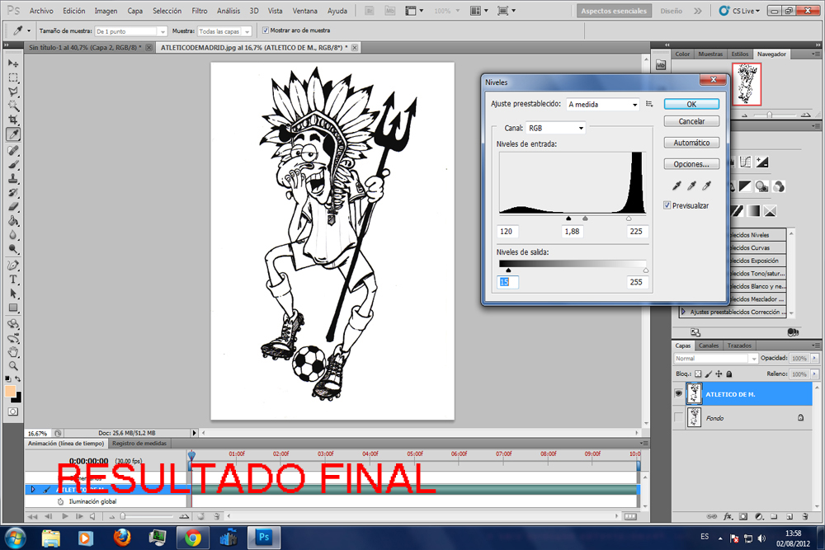Screen dimensions: 825x550
Task: Create a new layer in Capas panel
Action: tap(790, 517)
